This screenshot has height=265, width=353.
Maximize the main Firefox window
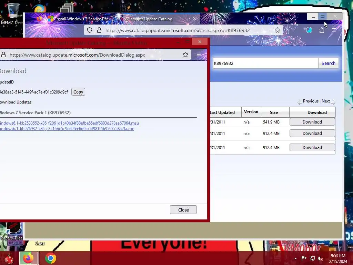pyautogui.click(x=323, y=17)
